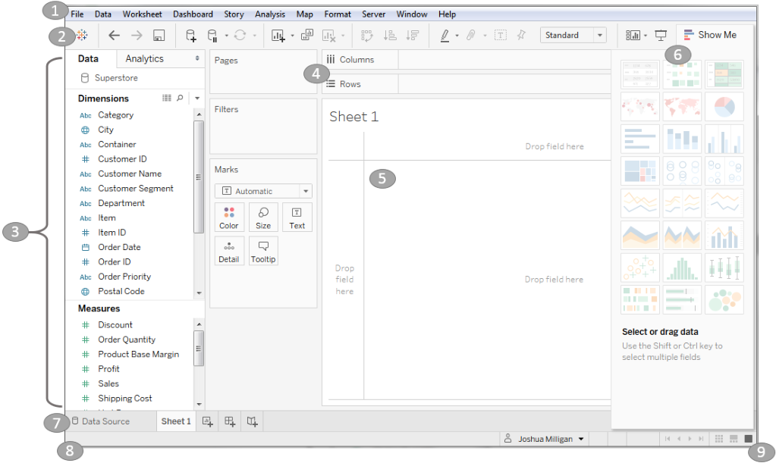Switch to sheet sorter grid view icon
The image size is (776, 463).
click(719, 439)
